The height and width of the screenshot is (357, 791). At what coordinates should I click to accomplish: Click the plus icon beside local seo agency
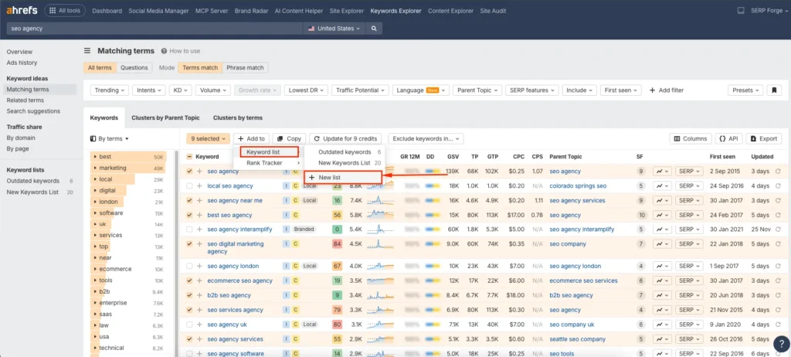[x=199, y=185]
